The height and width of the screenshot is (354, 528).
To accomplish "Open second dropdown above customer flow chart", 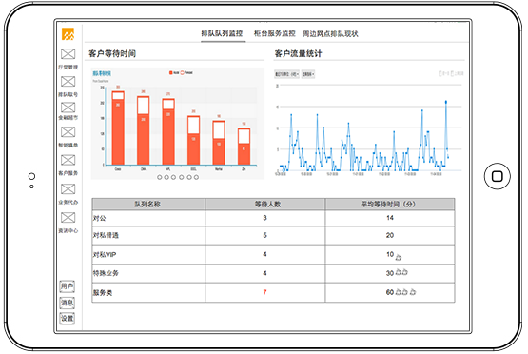I will click(308, 74).
